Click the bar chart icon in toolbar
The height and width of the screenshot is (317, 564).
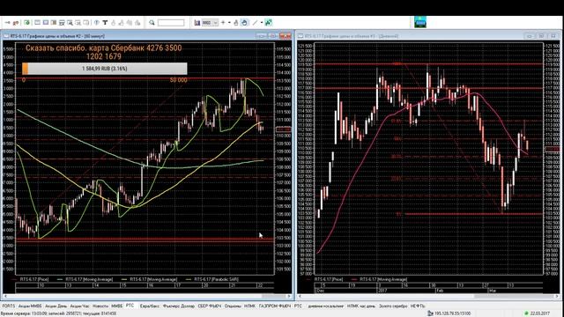coord(197,23)
